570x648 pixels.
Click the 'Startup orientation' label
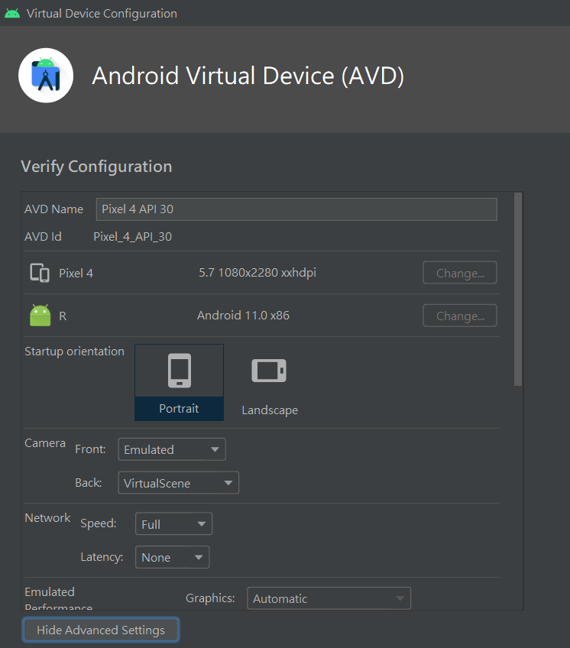pyautogui.click(x=74, y=352)
